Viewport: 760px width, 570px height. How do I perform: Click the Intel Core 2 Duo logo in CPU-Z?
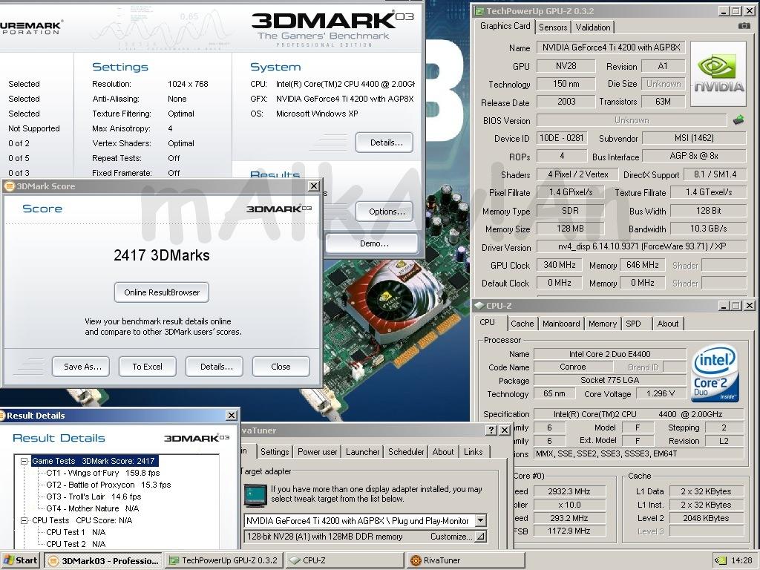715,373
